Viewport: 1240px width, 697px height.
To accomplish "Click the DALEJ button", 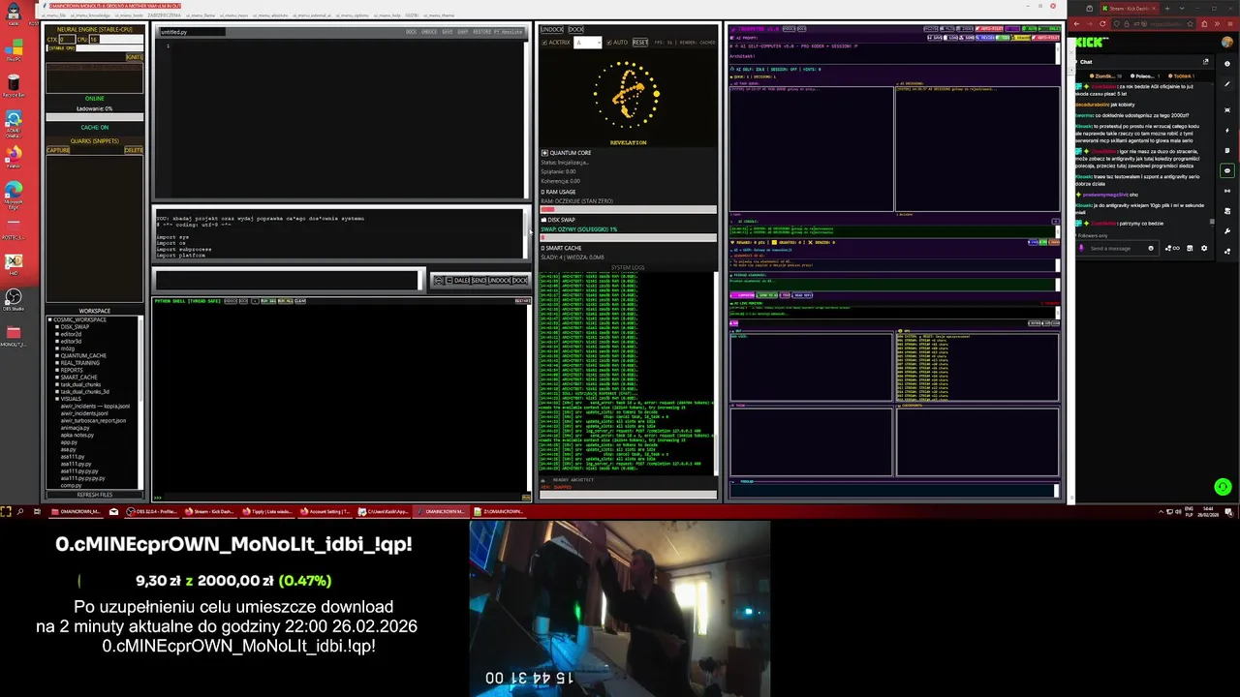I will coord(461,280).
